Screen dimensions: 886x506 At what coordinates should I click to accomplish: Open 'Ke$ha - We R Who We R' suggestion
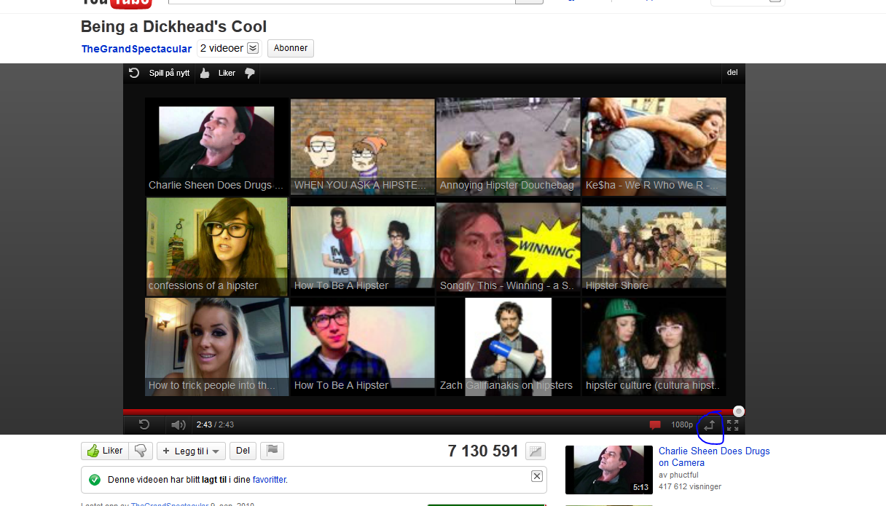pos(654,146)
